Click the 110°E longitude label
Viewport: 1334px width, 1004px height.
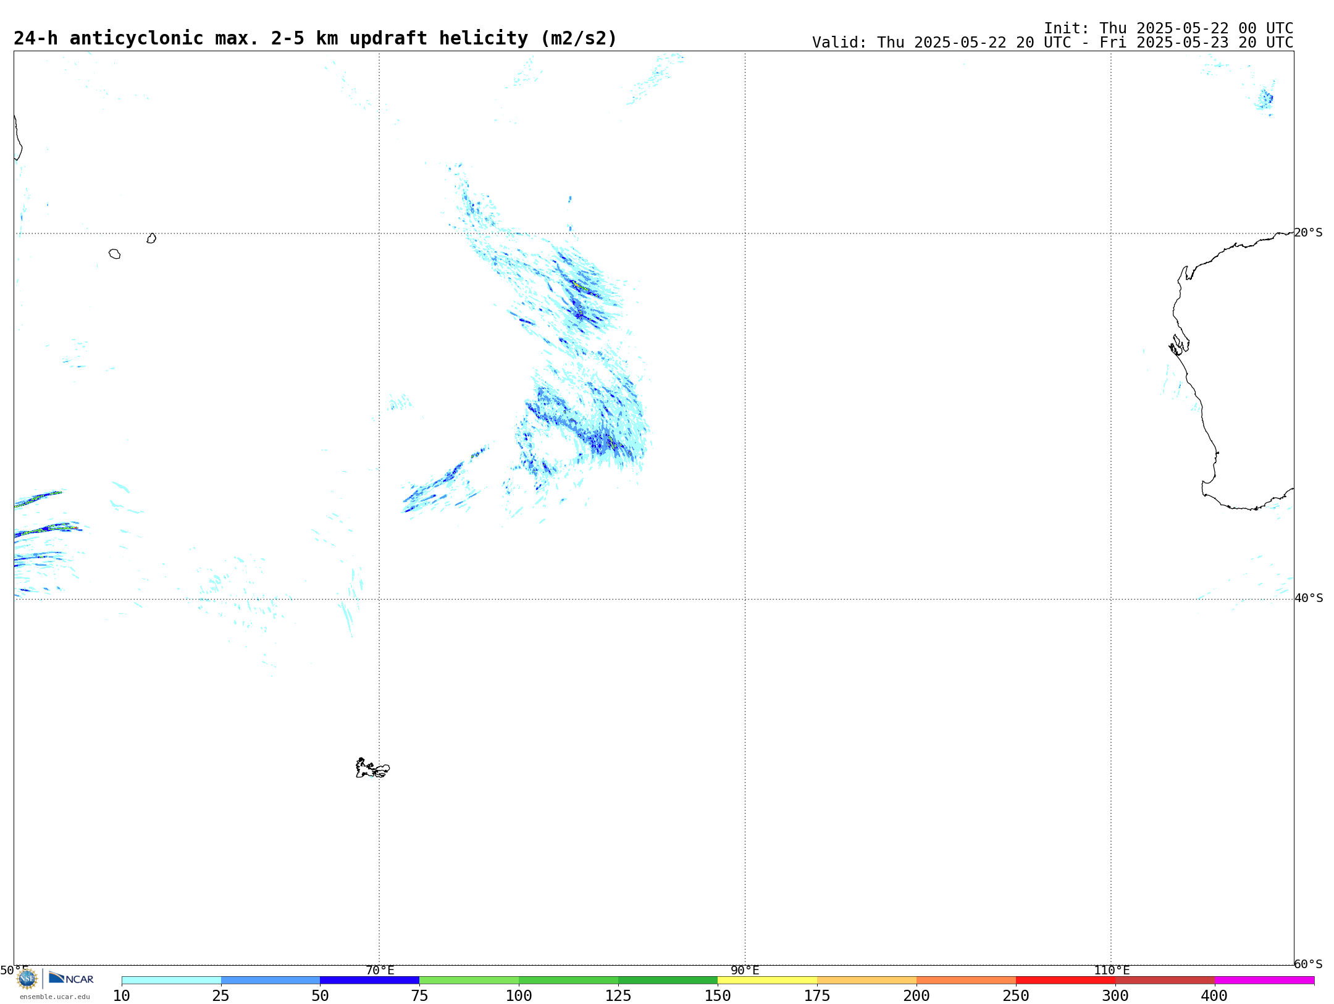[1112, 971]
